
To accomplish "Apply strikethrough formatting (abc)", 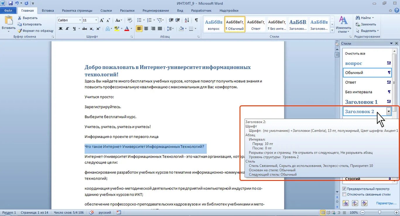I will (85, 29).
